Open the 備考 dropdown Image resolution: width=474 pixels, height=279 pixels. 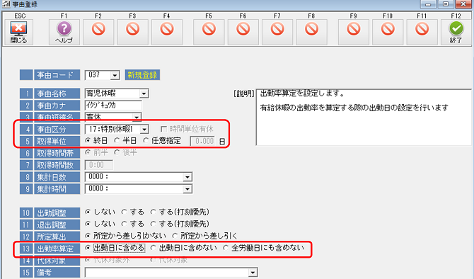pos(253,273)
